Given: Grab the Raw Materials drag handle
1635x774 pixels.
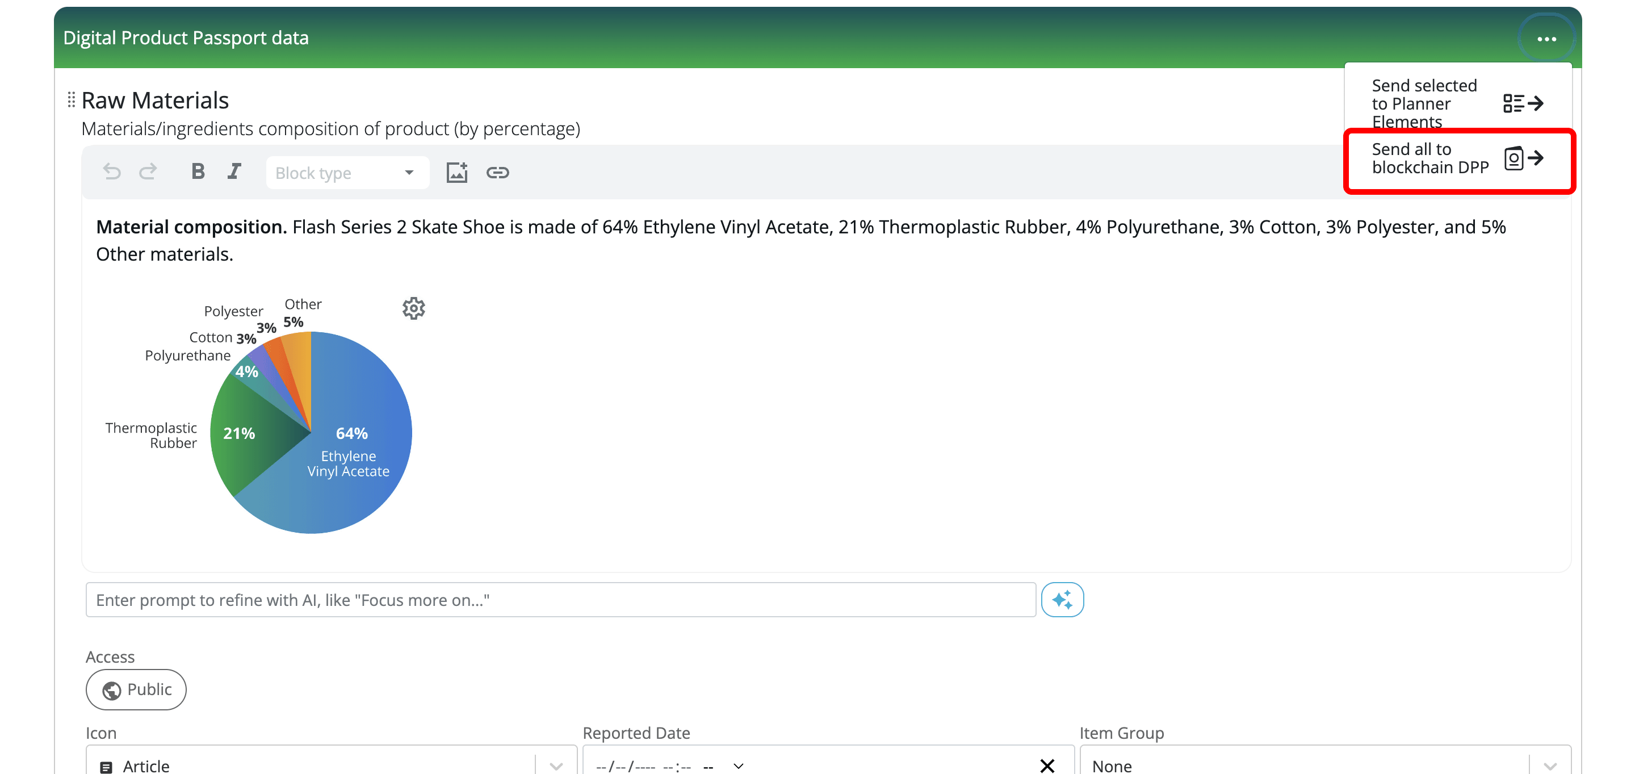Looking at the screenshot, I should coord(71,99).
